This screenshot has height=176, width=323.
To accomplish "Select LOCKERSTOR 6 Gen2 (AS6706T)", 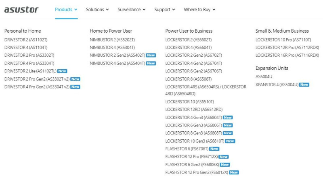I will coord(194,71).
